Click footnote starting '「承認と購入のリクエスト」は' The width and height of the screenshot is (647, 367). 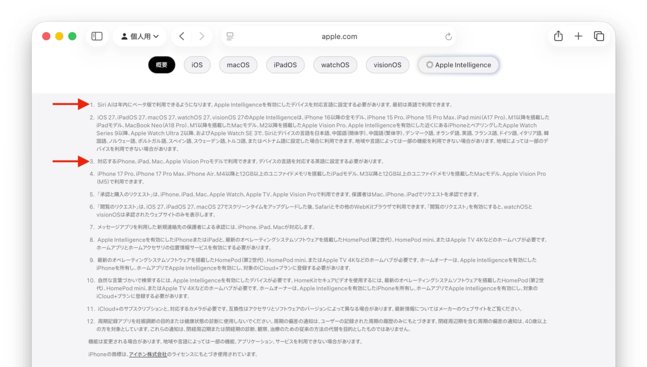288,194
